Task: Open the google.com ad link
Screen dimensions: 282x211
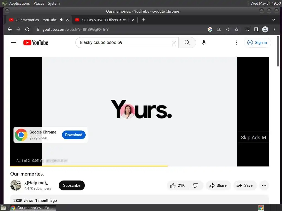Action: [x=39, y=138]
